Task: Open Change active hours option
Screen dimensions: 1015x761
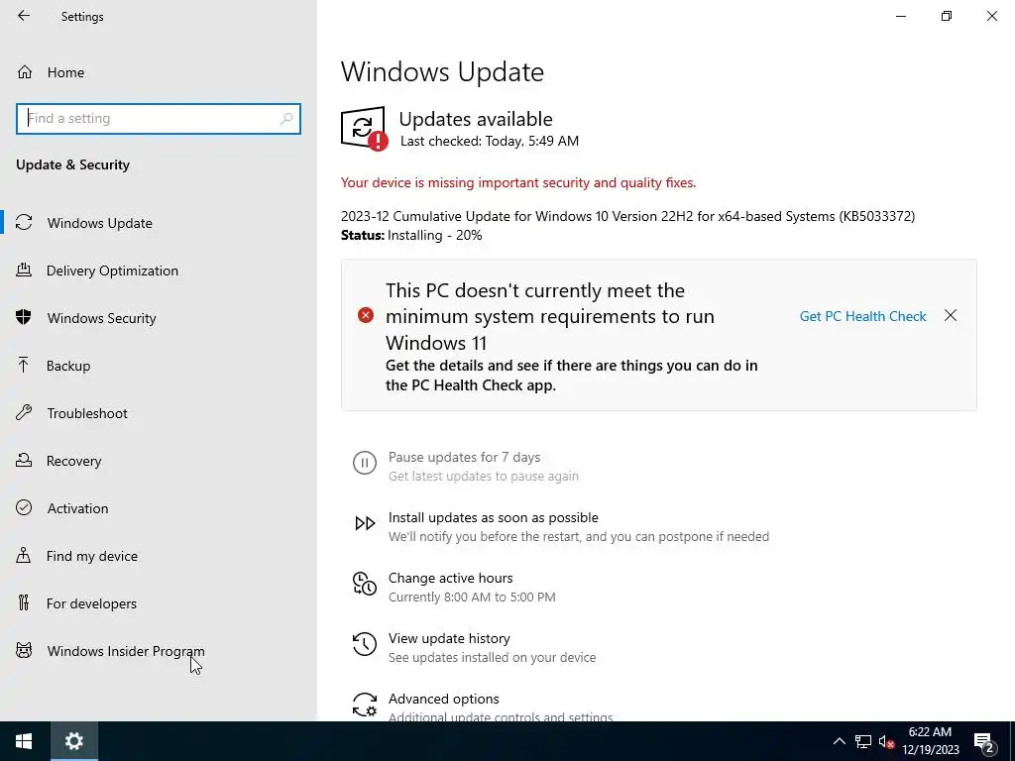Action: coord(451,578)
